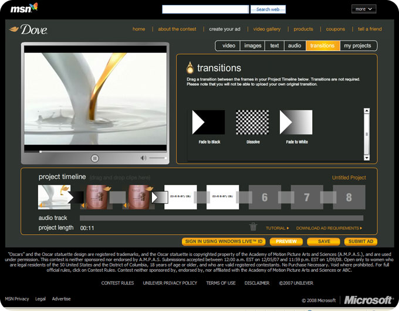Image resolution: width=399 pixels, height=311 pixels.
Task: Select the Fade to White transition
Action: click(x=296, y=122)
